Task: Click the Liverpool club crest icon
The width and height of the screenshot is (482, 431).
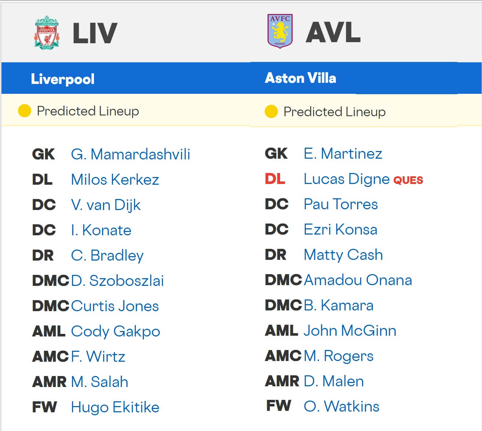Action: coord(47,33)
